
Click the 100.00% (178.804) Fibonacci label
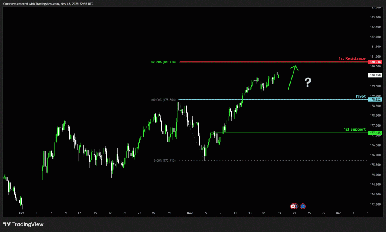pos(163,100)
